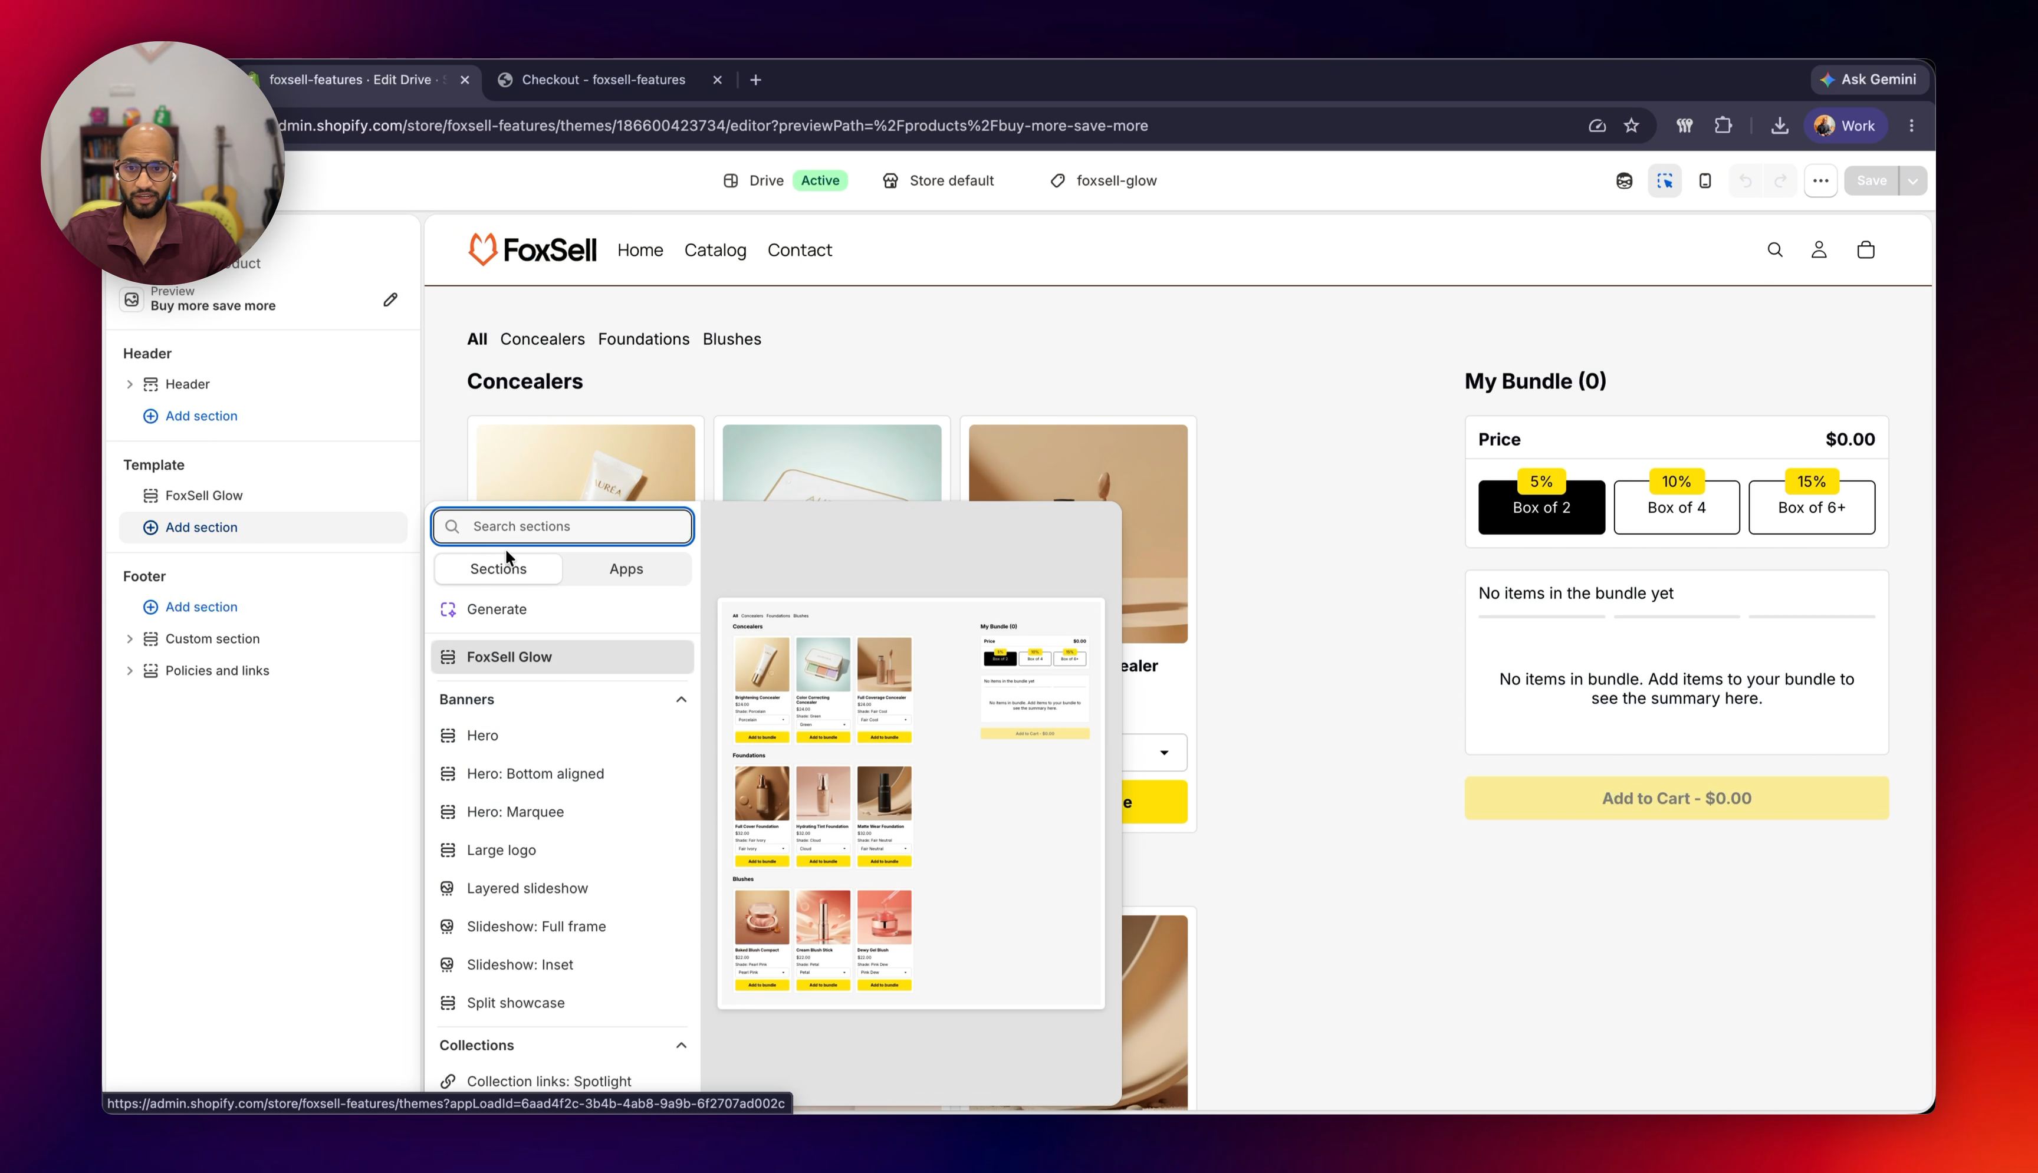Click the redo arrow in the editor
This screenshot has width=2038, height=1173.
click(1780, 180)
